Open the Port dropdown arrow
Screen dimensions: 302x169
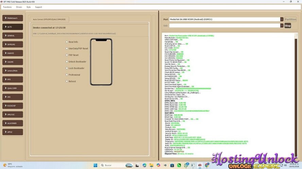pyautogui.click(x=282, y=19)
